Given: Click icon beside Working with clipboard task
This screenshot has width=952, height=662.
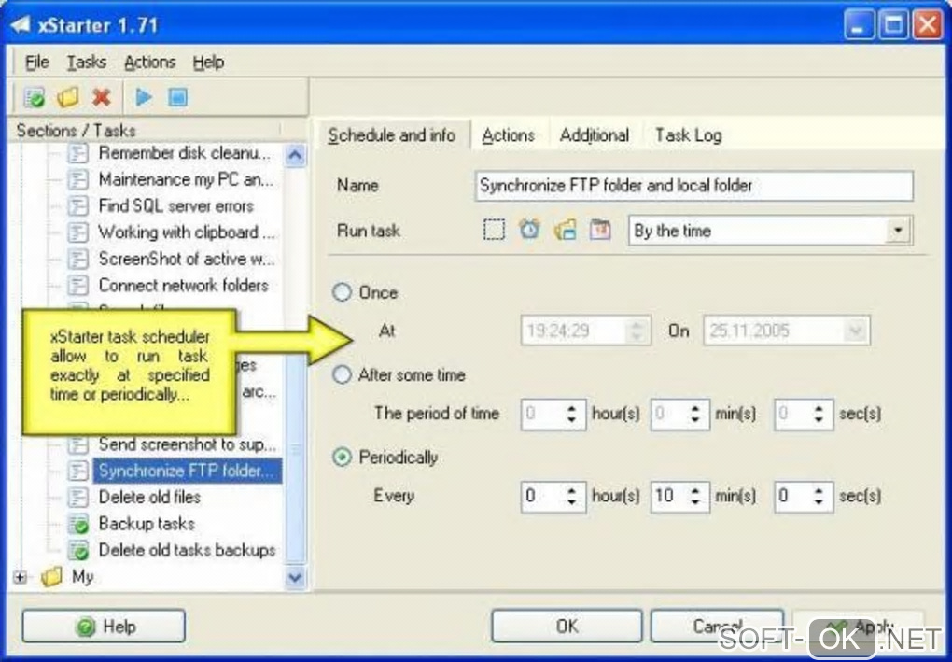Looking at the screenshot, I should tap(77, 232).
